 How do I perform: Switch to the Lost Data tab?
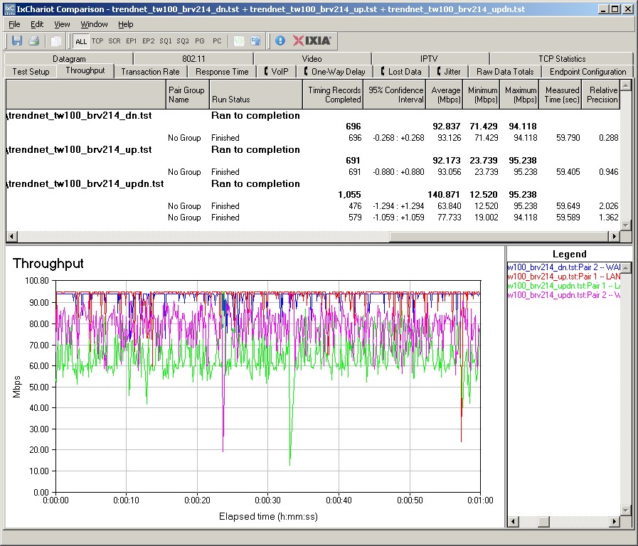(x=401, y=72)
